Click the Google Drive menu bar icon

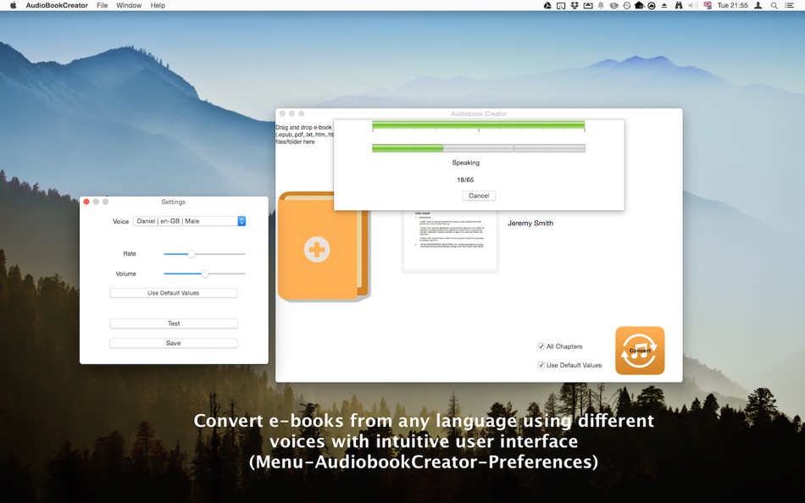point(547,6)
